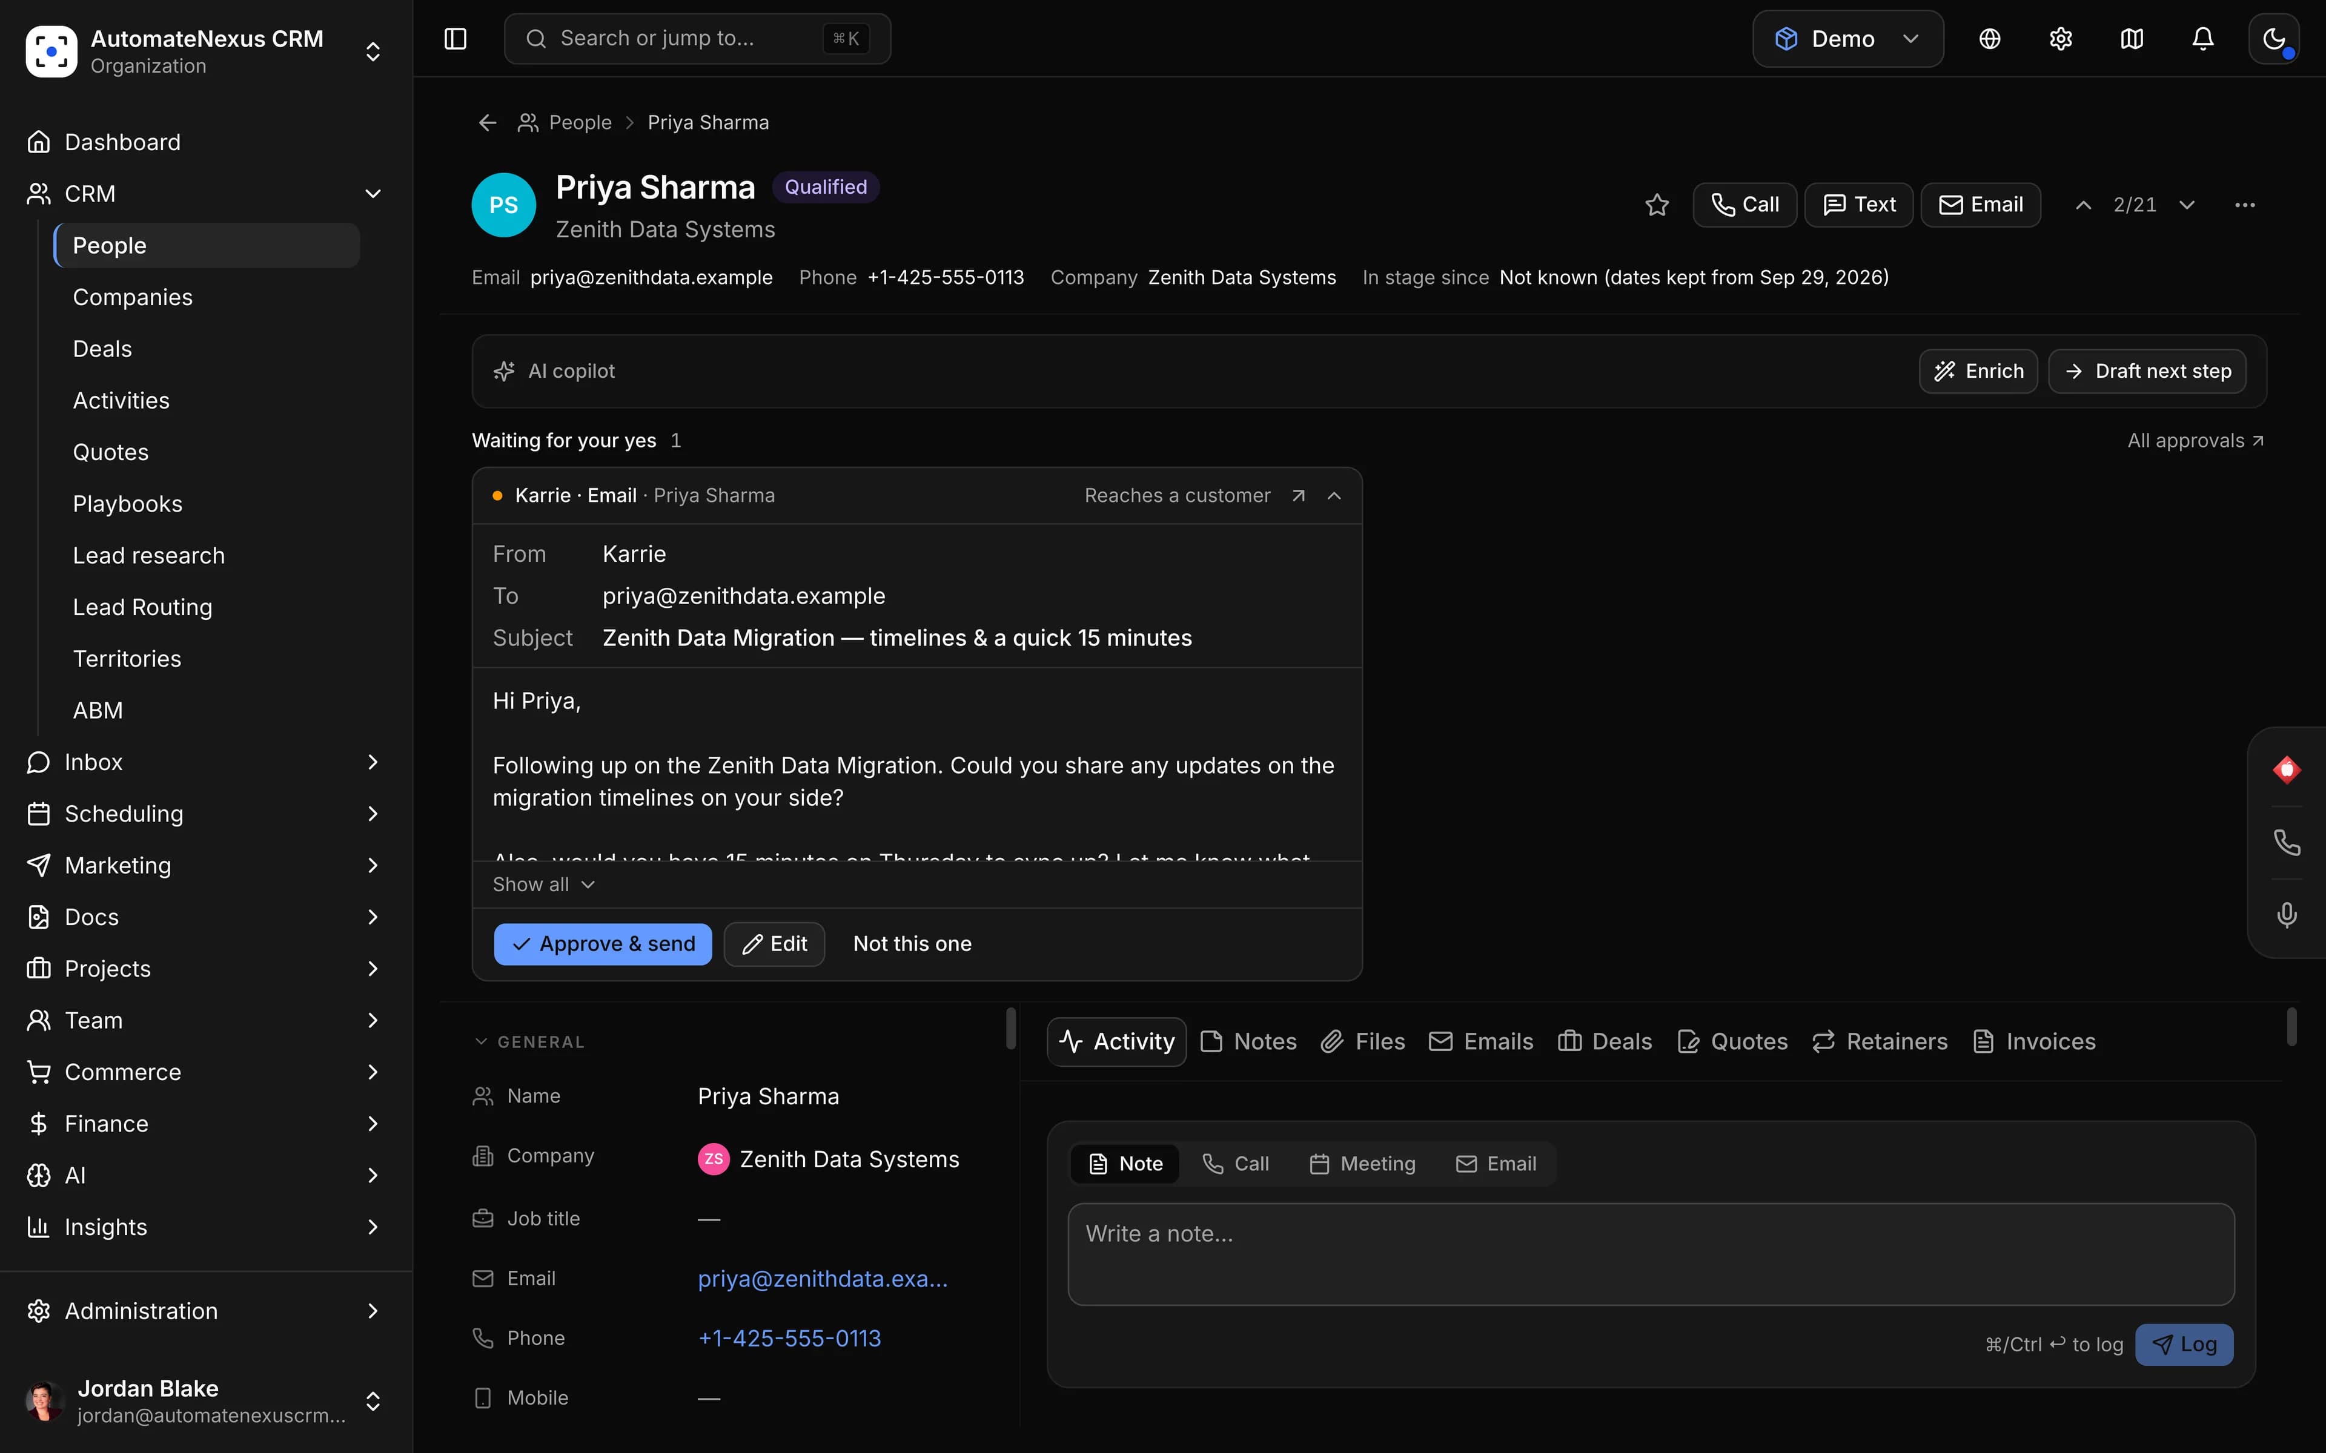Expand the Administration section
2326x1453 pixels.
373,1311
